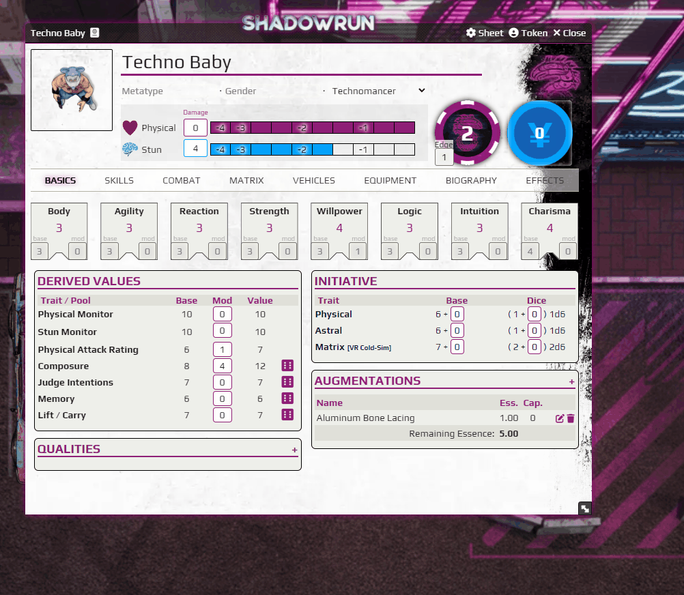
Task: Edit Physical Monitor mod field
Action: [222, 315]
